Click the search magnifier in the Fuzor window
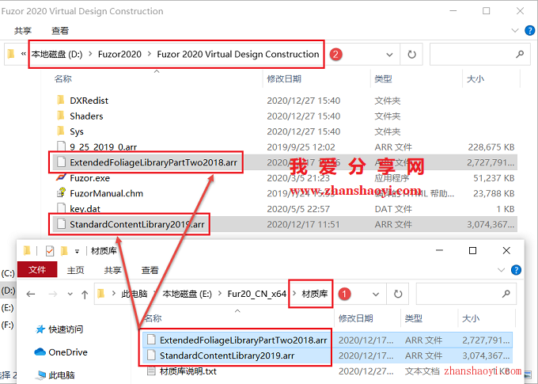The height and width of the screenshot is (384, 538). (520, 54)
